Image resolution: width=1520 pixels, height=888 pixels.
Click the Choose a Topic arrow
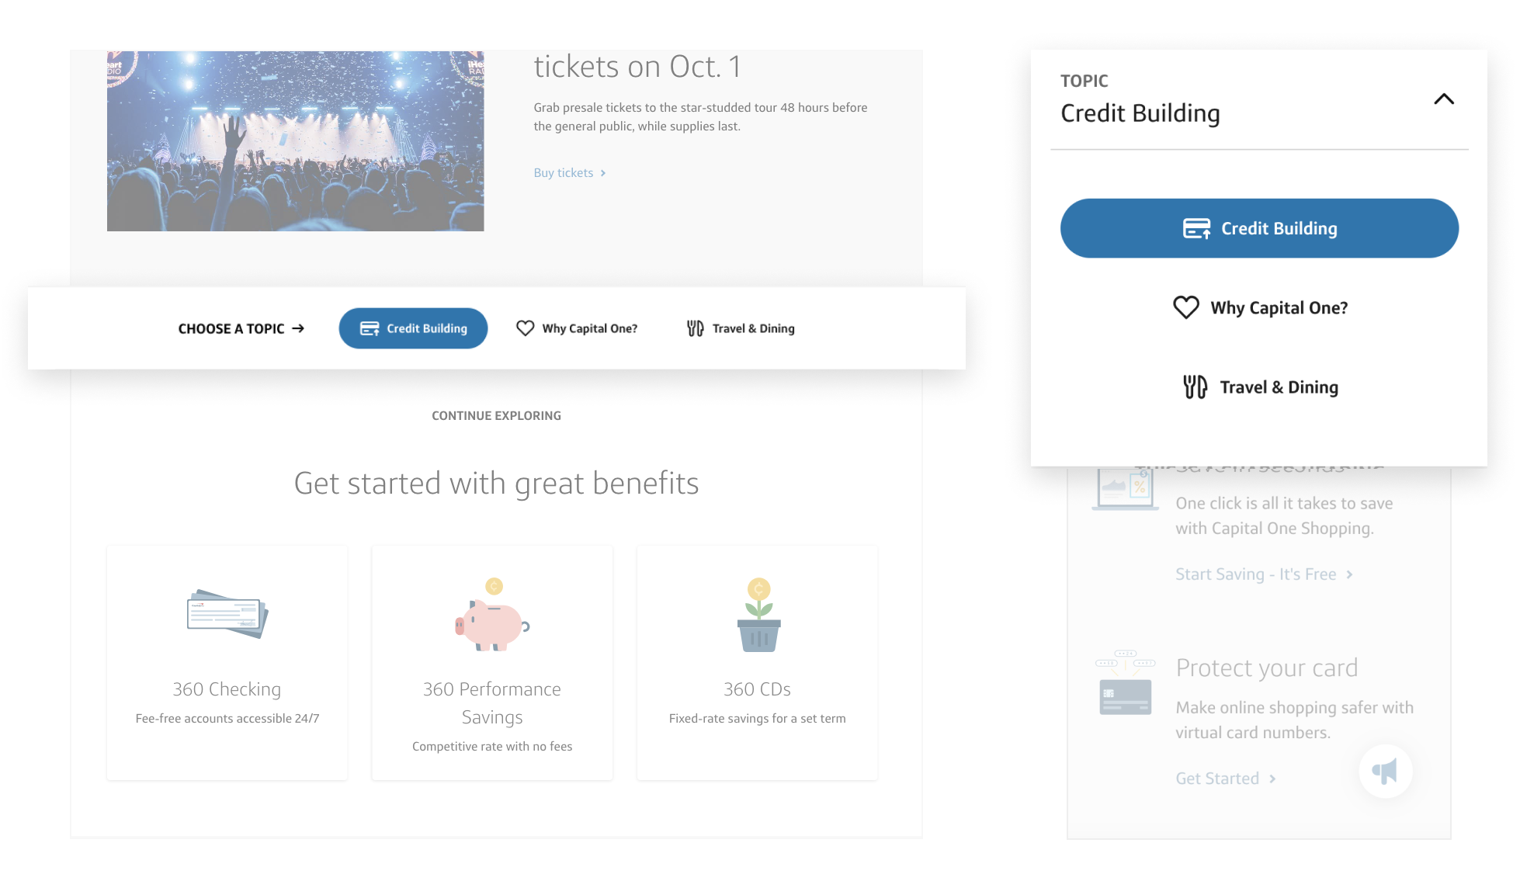[x=298, y=328]
